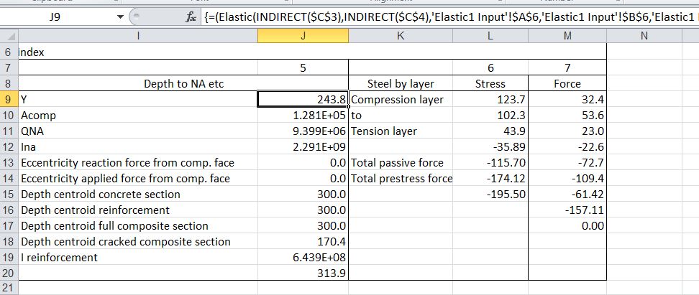Screen dimensions: 699x295
Task: Select the column J header
Action: [303, 36]
